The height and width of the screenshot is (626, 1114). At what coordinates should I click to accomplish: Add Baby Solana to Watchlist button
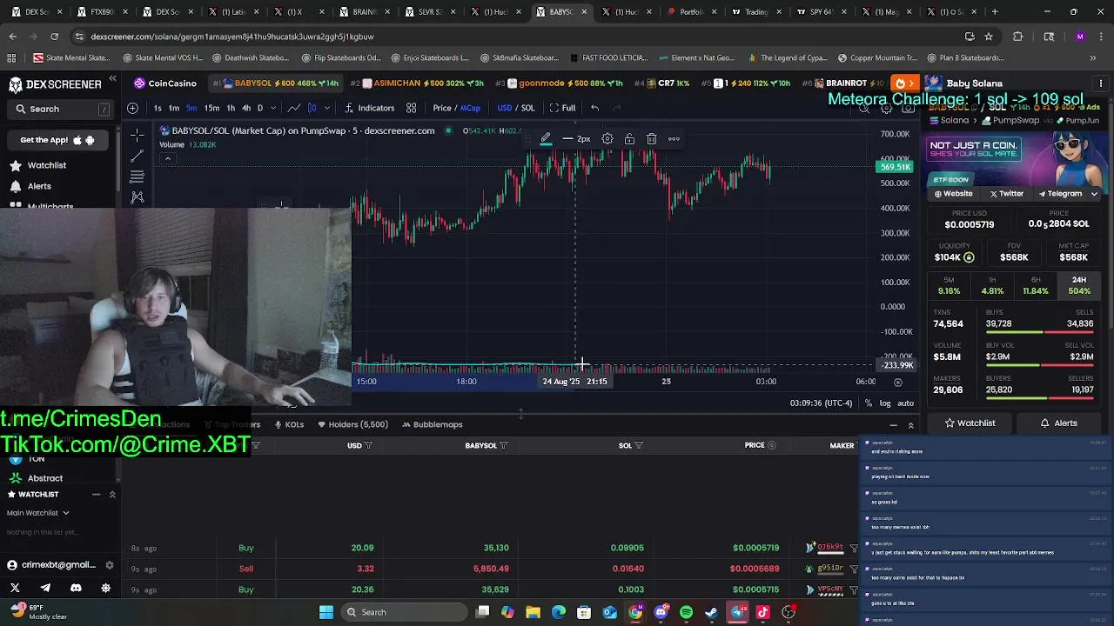(x=970, y=423)
